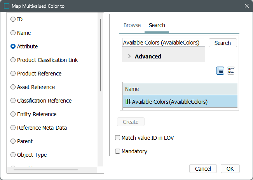253x180 pixels.
Task: Confirm mapping with OK button
Action: pos(230,169)
